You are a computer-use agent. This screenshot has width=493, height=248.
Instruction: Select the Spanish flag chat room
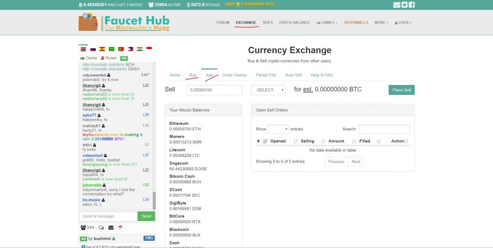click(102, 49)
